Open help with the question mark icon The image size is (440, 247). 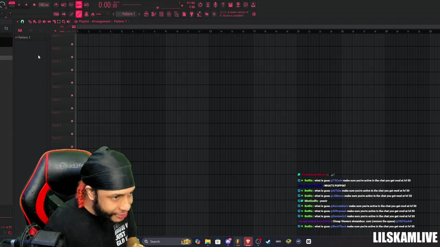pyautogui.click(x=223, y=5)
